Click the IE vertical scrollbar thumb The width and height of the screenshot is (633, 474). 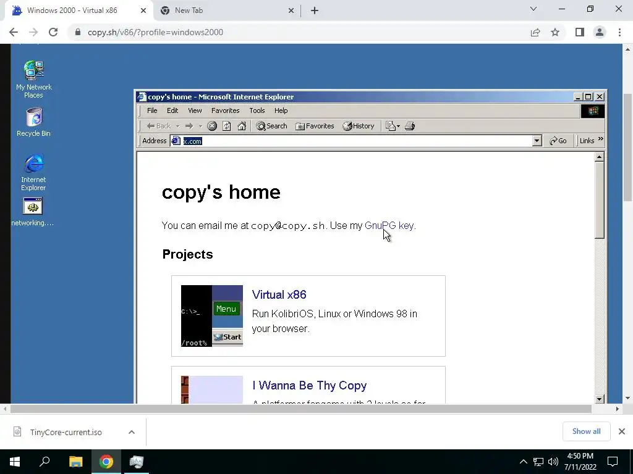click(x=600, y=201)
